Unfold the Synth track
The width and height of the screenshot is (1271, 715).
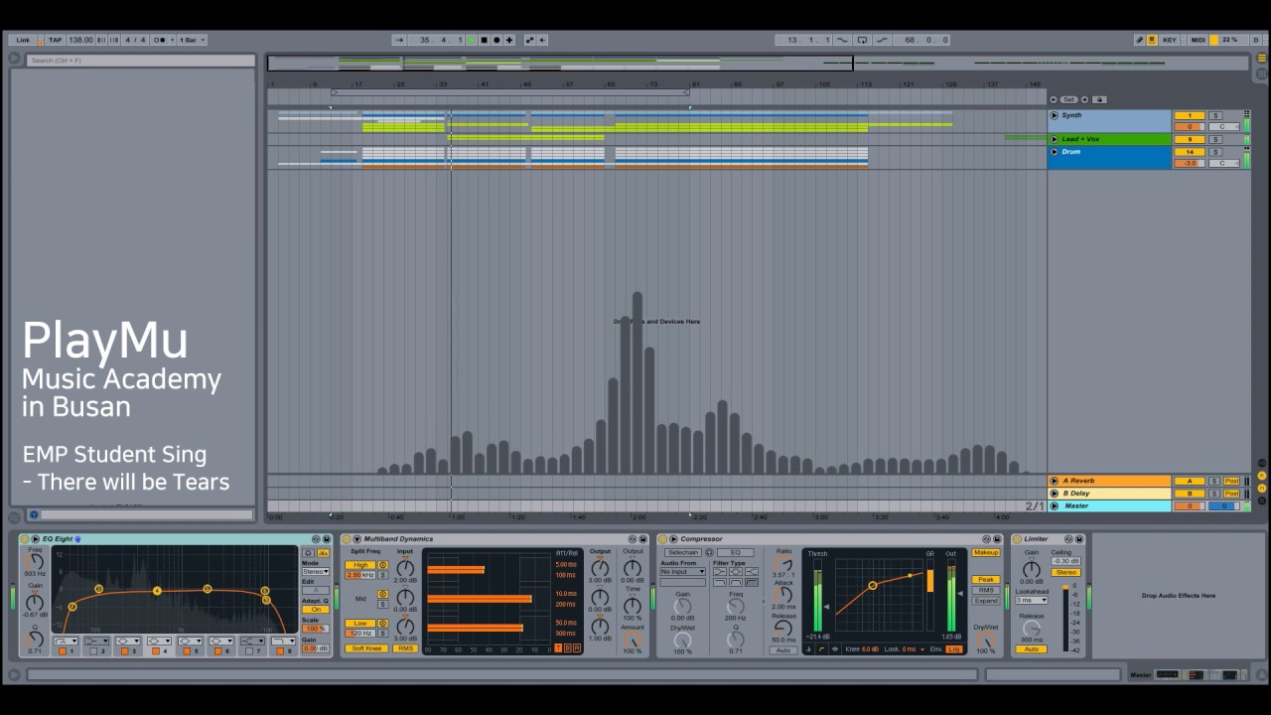(x=1055, y=115)
